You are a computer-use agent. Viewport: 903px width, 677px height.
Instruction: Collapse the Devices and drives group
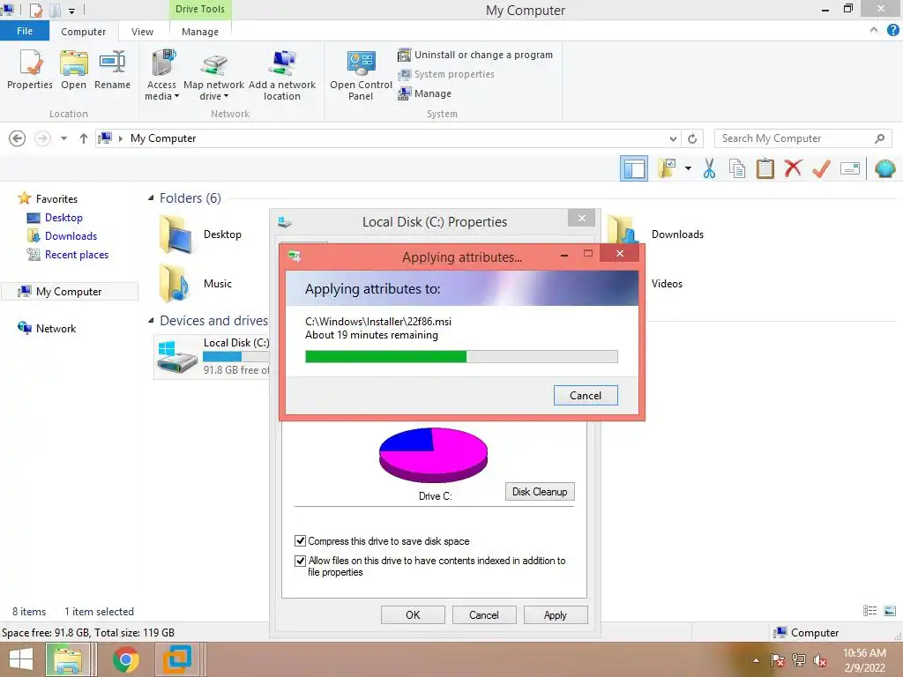[x=151, y=321]
